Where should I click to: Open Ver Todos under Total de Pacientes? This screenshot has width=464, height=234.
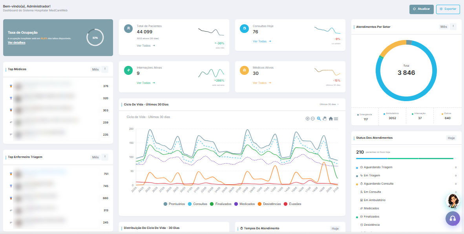click(146, 45)
